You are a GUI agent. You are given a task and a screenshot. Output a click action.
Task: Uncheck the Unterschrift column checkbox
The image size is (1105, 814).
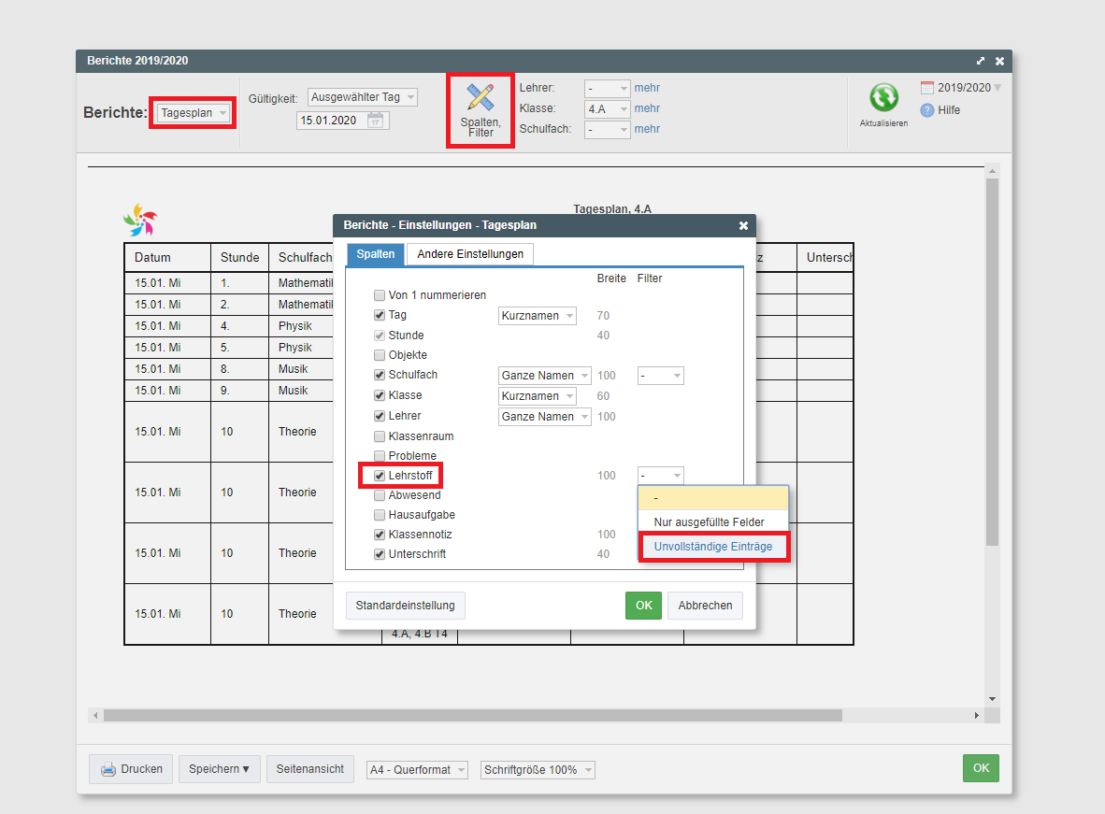click(380, 554)
